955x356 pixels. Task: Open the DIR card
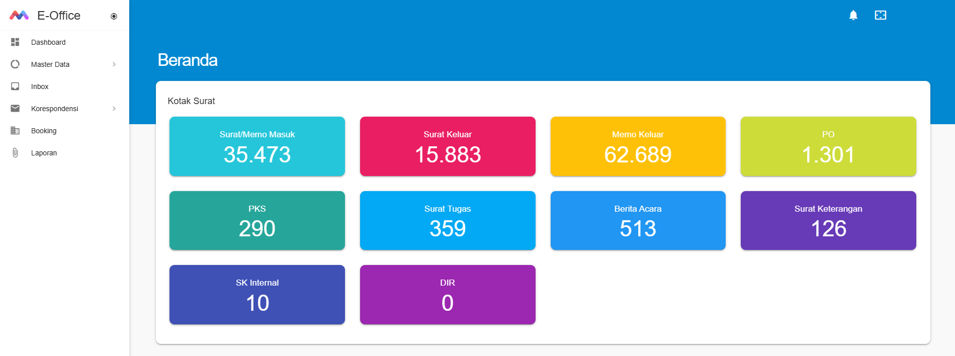coord(448,295)
